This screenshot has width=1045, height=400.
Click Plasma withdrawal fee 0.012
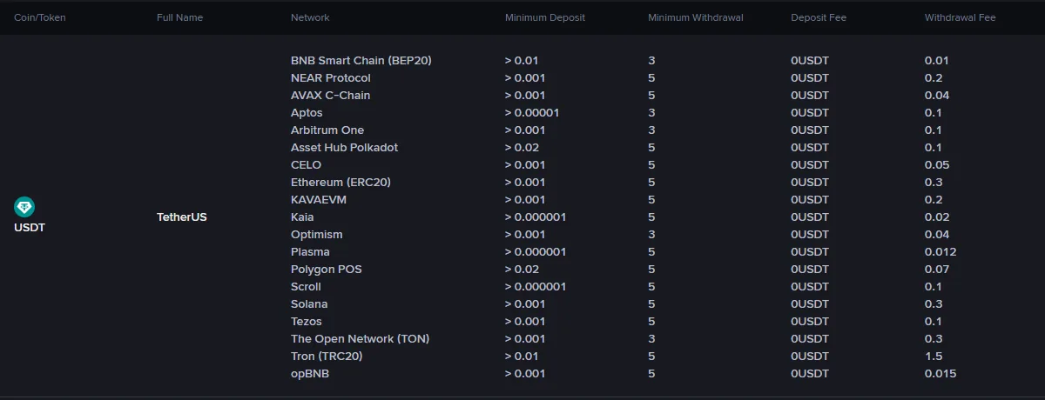940,252
